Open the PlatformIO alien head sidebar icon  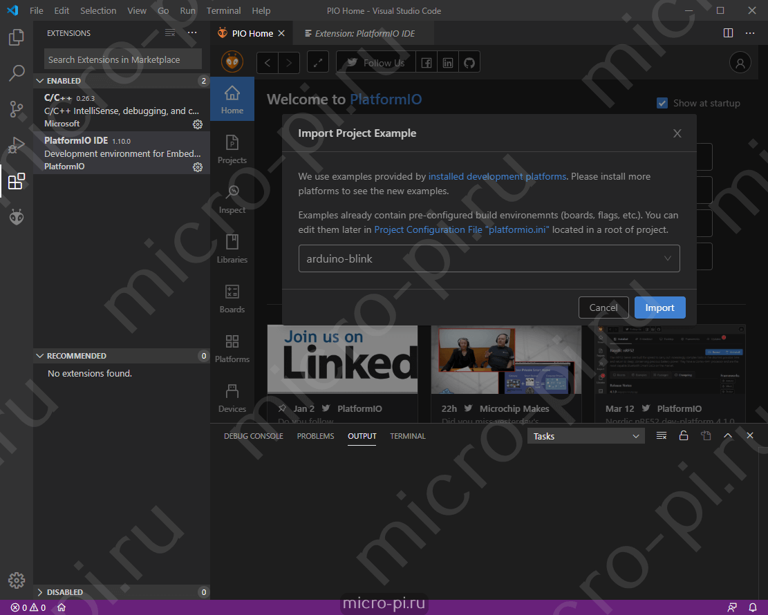16,217
